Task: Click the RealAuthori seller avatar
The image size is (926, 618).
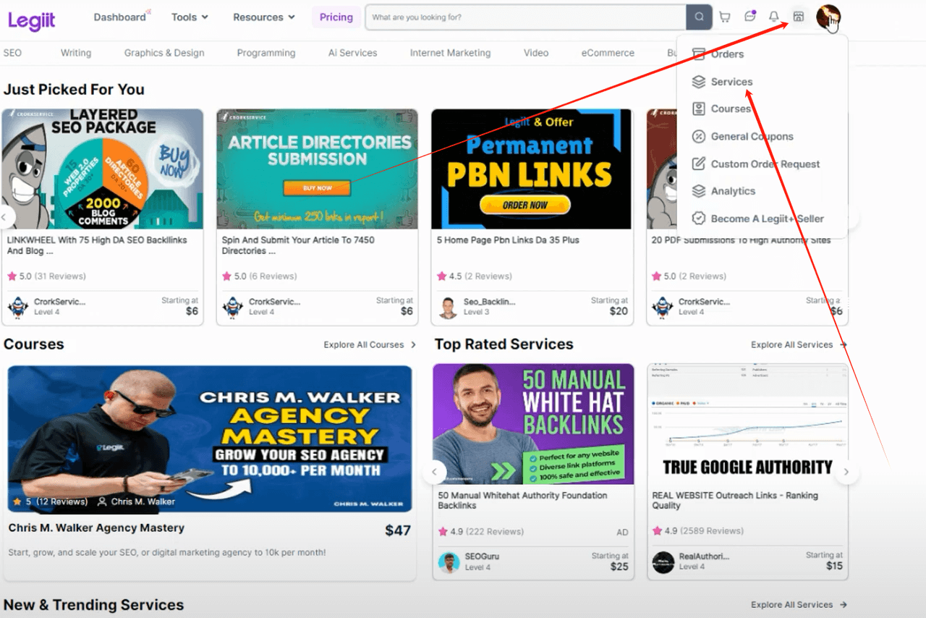Action: [x=663, y=562]
